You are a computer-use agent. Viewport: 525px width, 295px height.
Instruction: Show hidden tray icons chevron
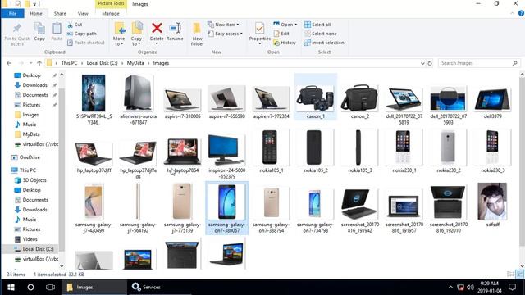click(x=450, y=287)
